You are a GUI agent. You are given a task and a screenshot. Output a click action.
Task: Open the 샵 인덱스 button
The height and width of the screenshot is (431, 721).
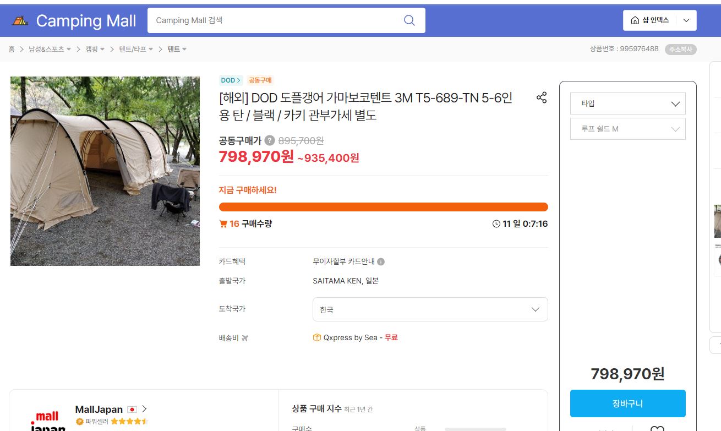[x=650, y=20]
